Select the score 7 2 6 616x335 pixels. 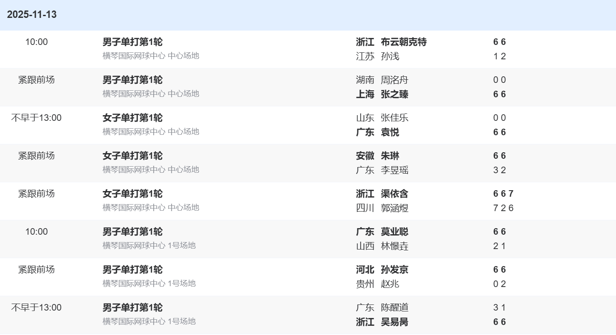coord(503,208)
